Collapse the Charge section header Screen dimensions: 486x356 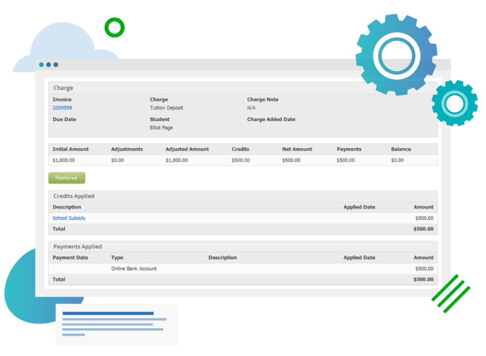click(63, 88)
